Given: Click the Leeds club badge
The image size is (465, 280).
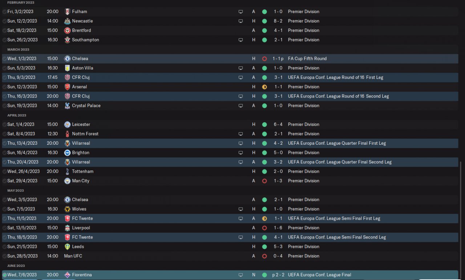Looking at the screenshot, I should [x=67, y=247].
